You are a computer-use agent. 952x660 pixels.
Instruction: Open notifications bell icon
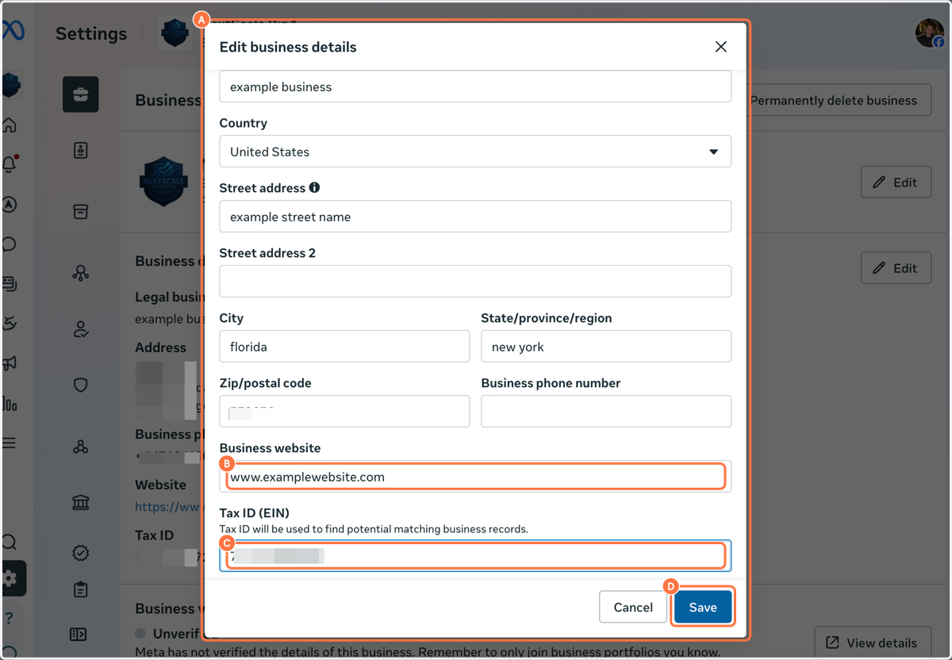[x=10, y=164]
